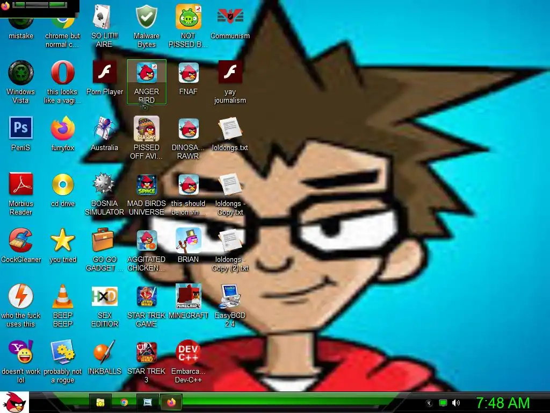Open MAD BIRDS UNIVERSE space shortcut

coord(146,194)
